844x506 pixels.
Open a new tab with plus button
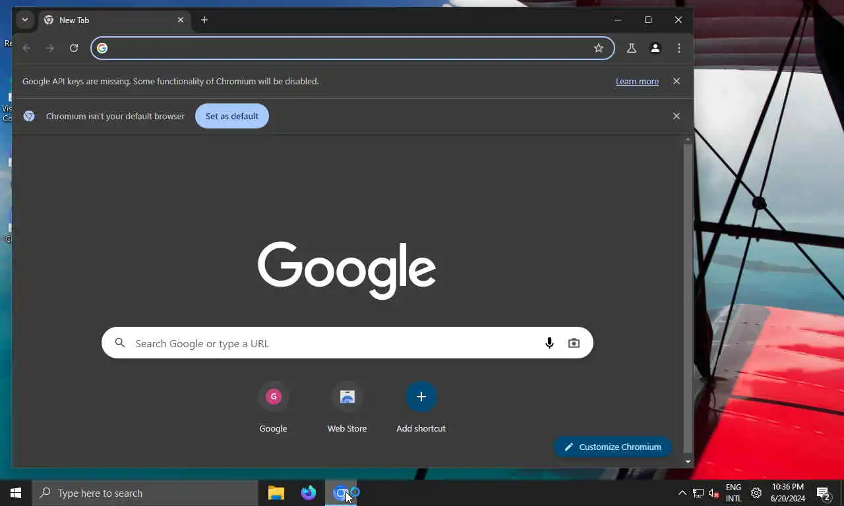204,20
